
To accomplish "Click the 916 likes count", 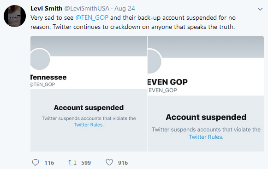I will click(123, 163).
